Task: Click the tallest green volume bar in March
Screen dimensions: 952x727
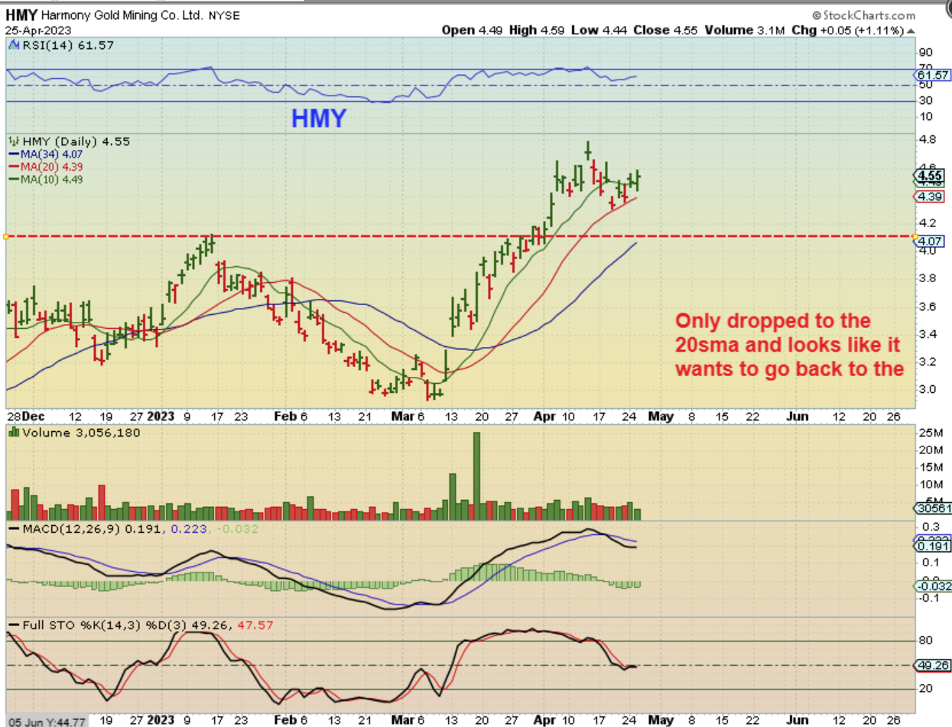Action: [476, 476]
